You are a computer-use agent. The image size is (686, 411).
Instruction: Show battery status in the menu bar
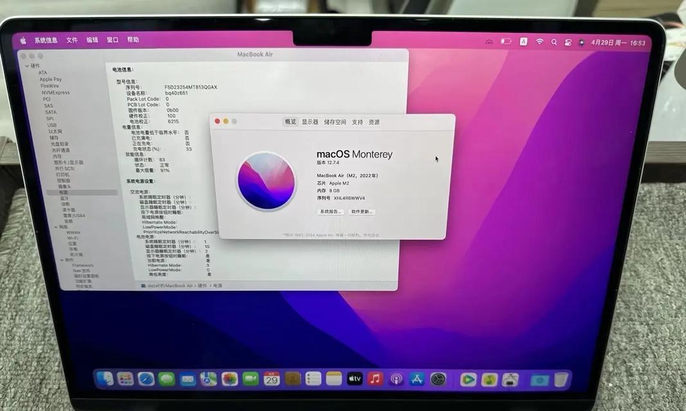(506, 42)
